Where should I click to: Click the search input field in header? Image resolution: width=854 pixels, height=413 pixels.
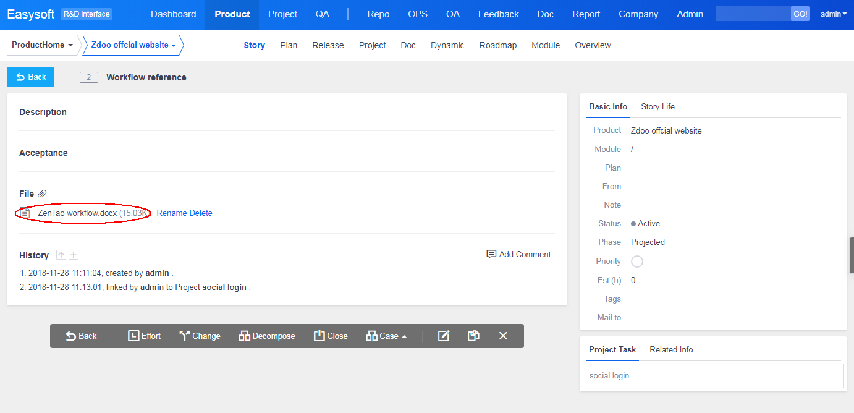753,14
